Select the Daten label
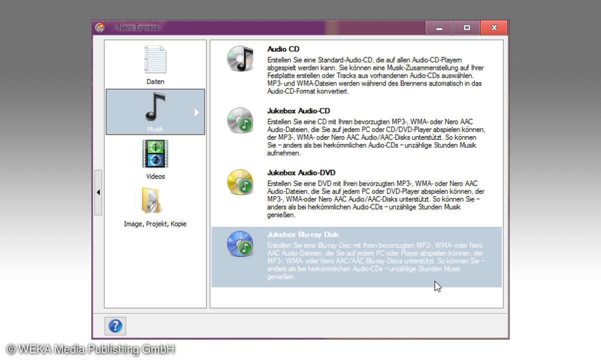 155,81
